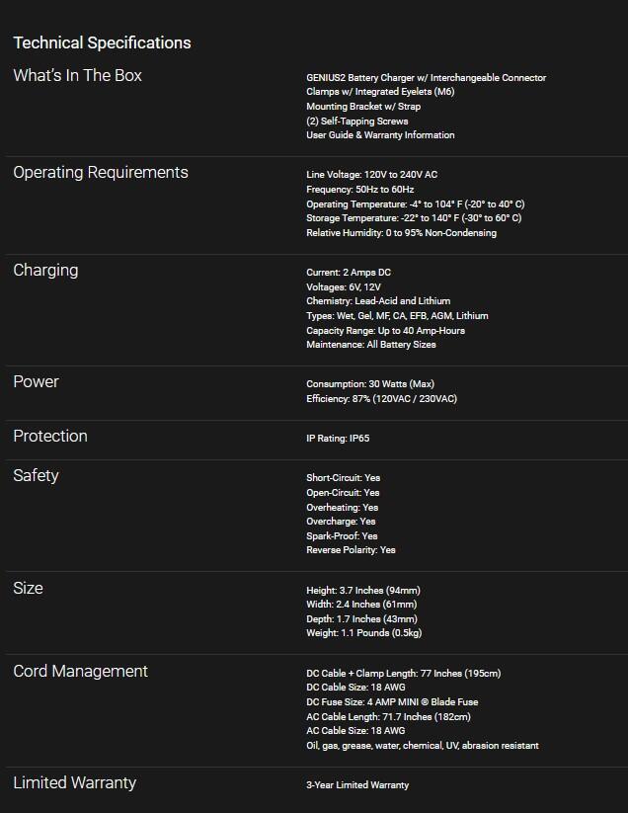Click the Limited Warranty section label
Screen dimensions: 628x813
[x=74, y=783]
